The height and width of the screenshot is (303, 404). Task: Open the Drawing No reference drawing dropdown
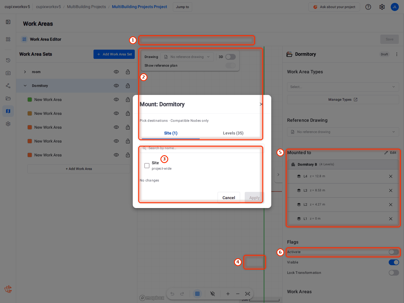tap(187, 57)
